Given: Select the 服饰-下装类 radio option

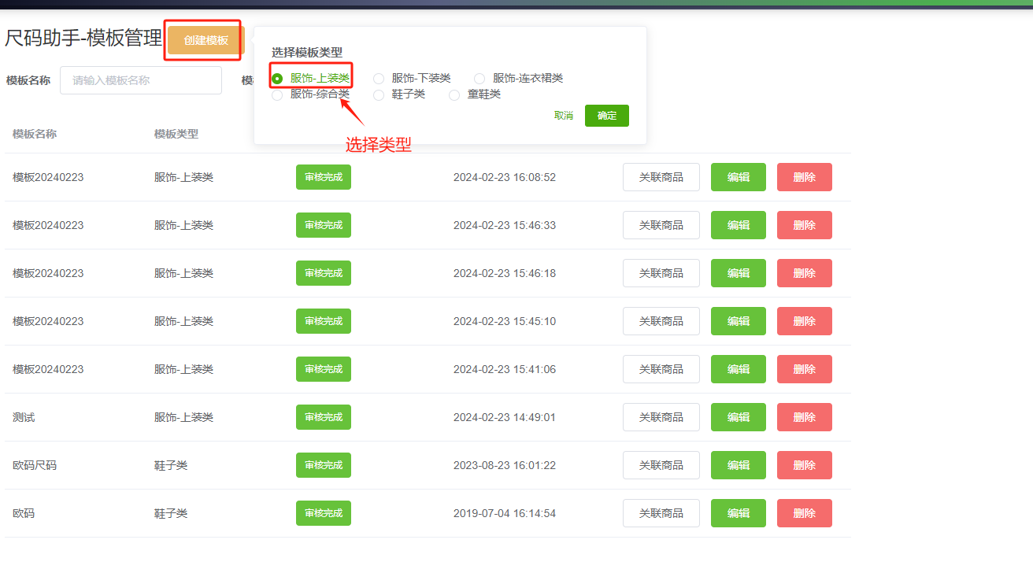Looking at the screenshot, I should 379,79.
